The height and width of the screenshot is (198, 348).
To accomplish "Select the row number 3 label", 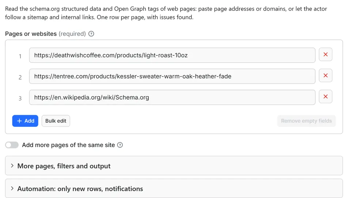I will coord(20,98).
